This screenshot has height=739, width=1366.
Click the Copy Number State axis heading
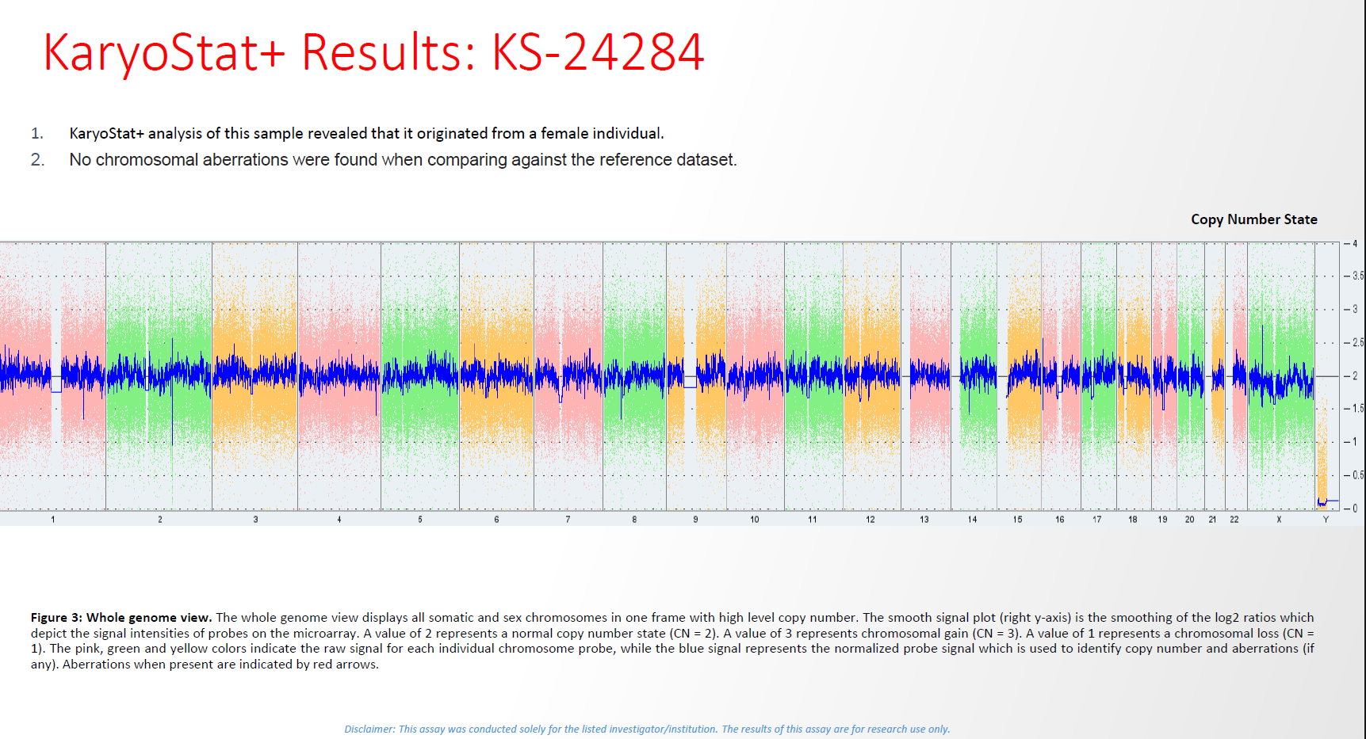(1253, 219)
